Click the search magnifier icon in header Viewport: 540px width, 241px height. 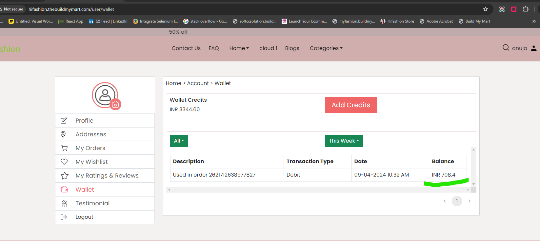[x=506, y=48]
